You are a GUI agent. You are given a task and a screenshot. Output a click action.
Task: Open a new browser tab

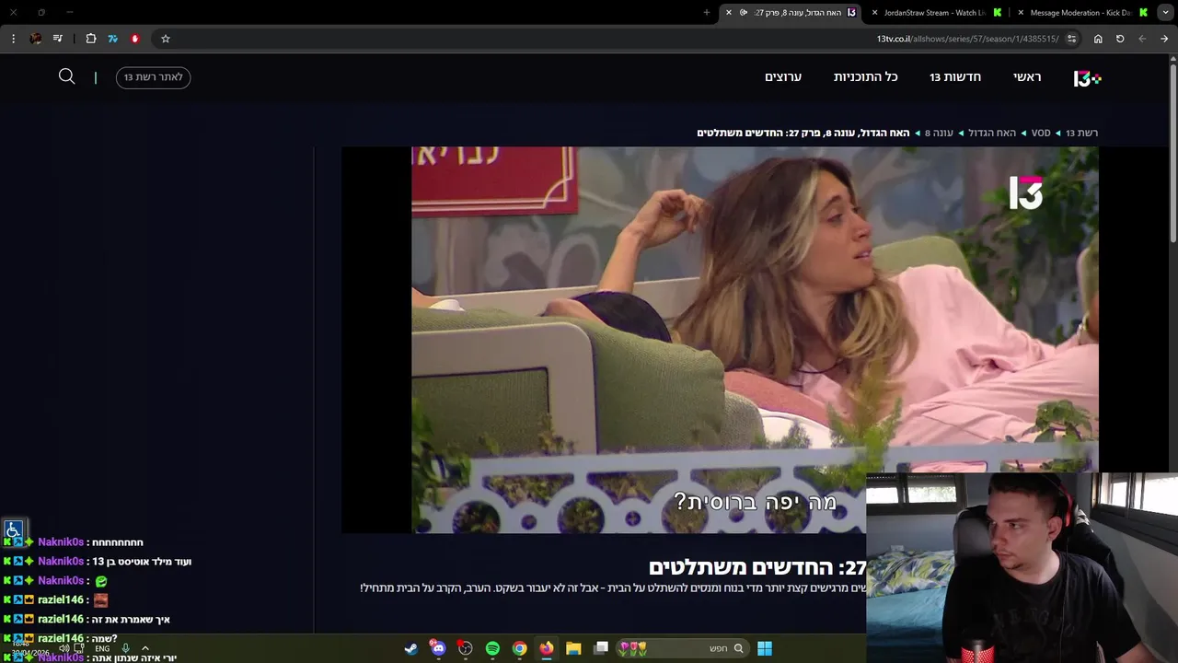tap(707, 13)
